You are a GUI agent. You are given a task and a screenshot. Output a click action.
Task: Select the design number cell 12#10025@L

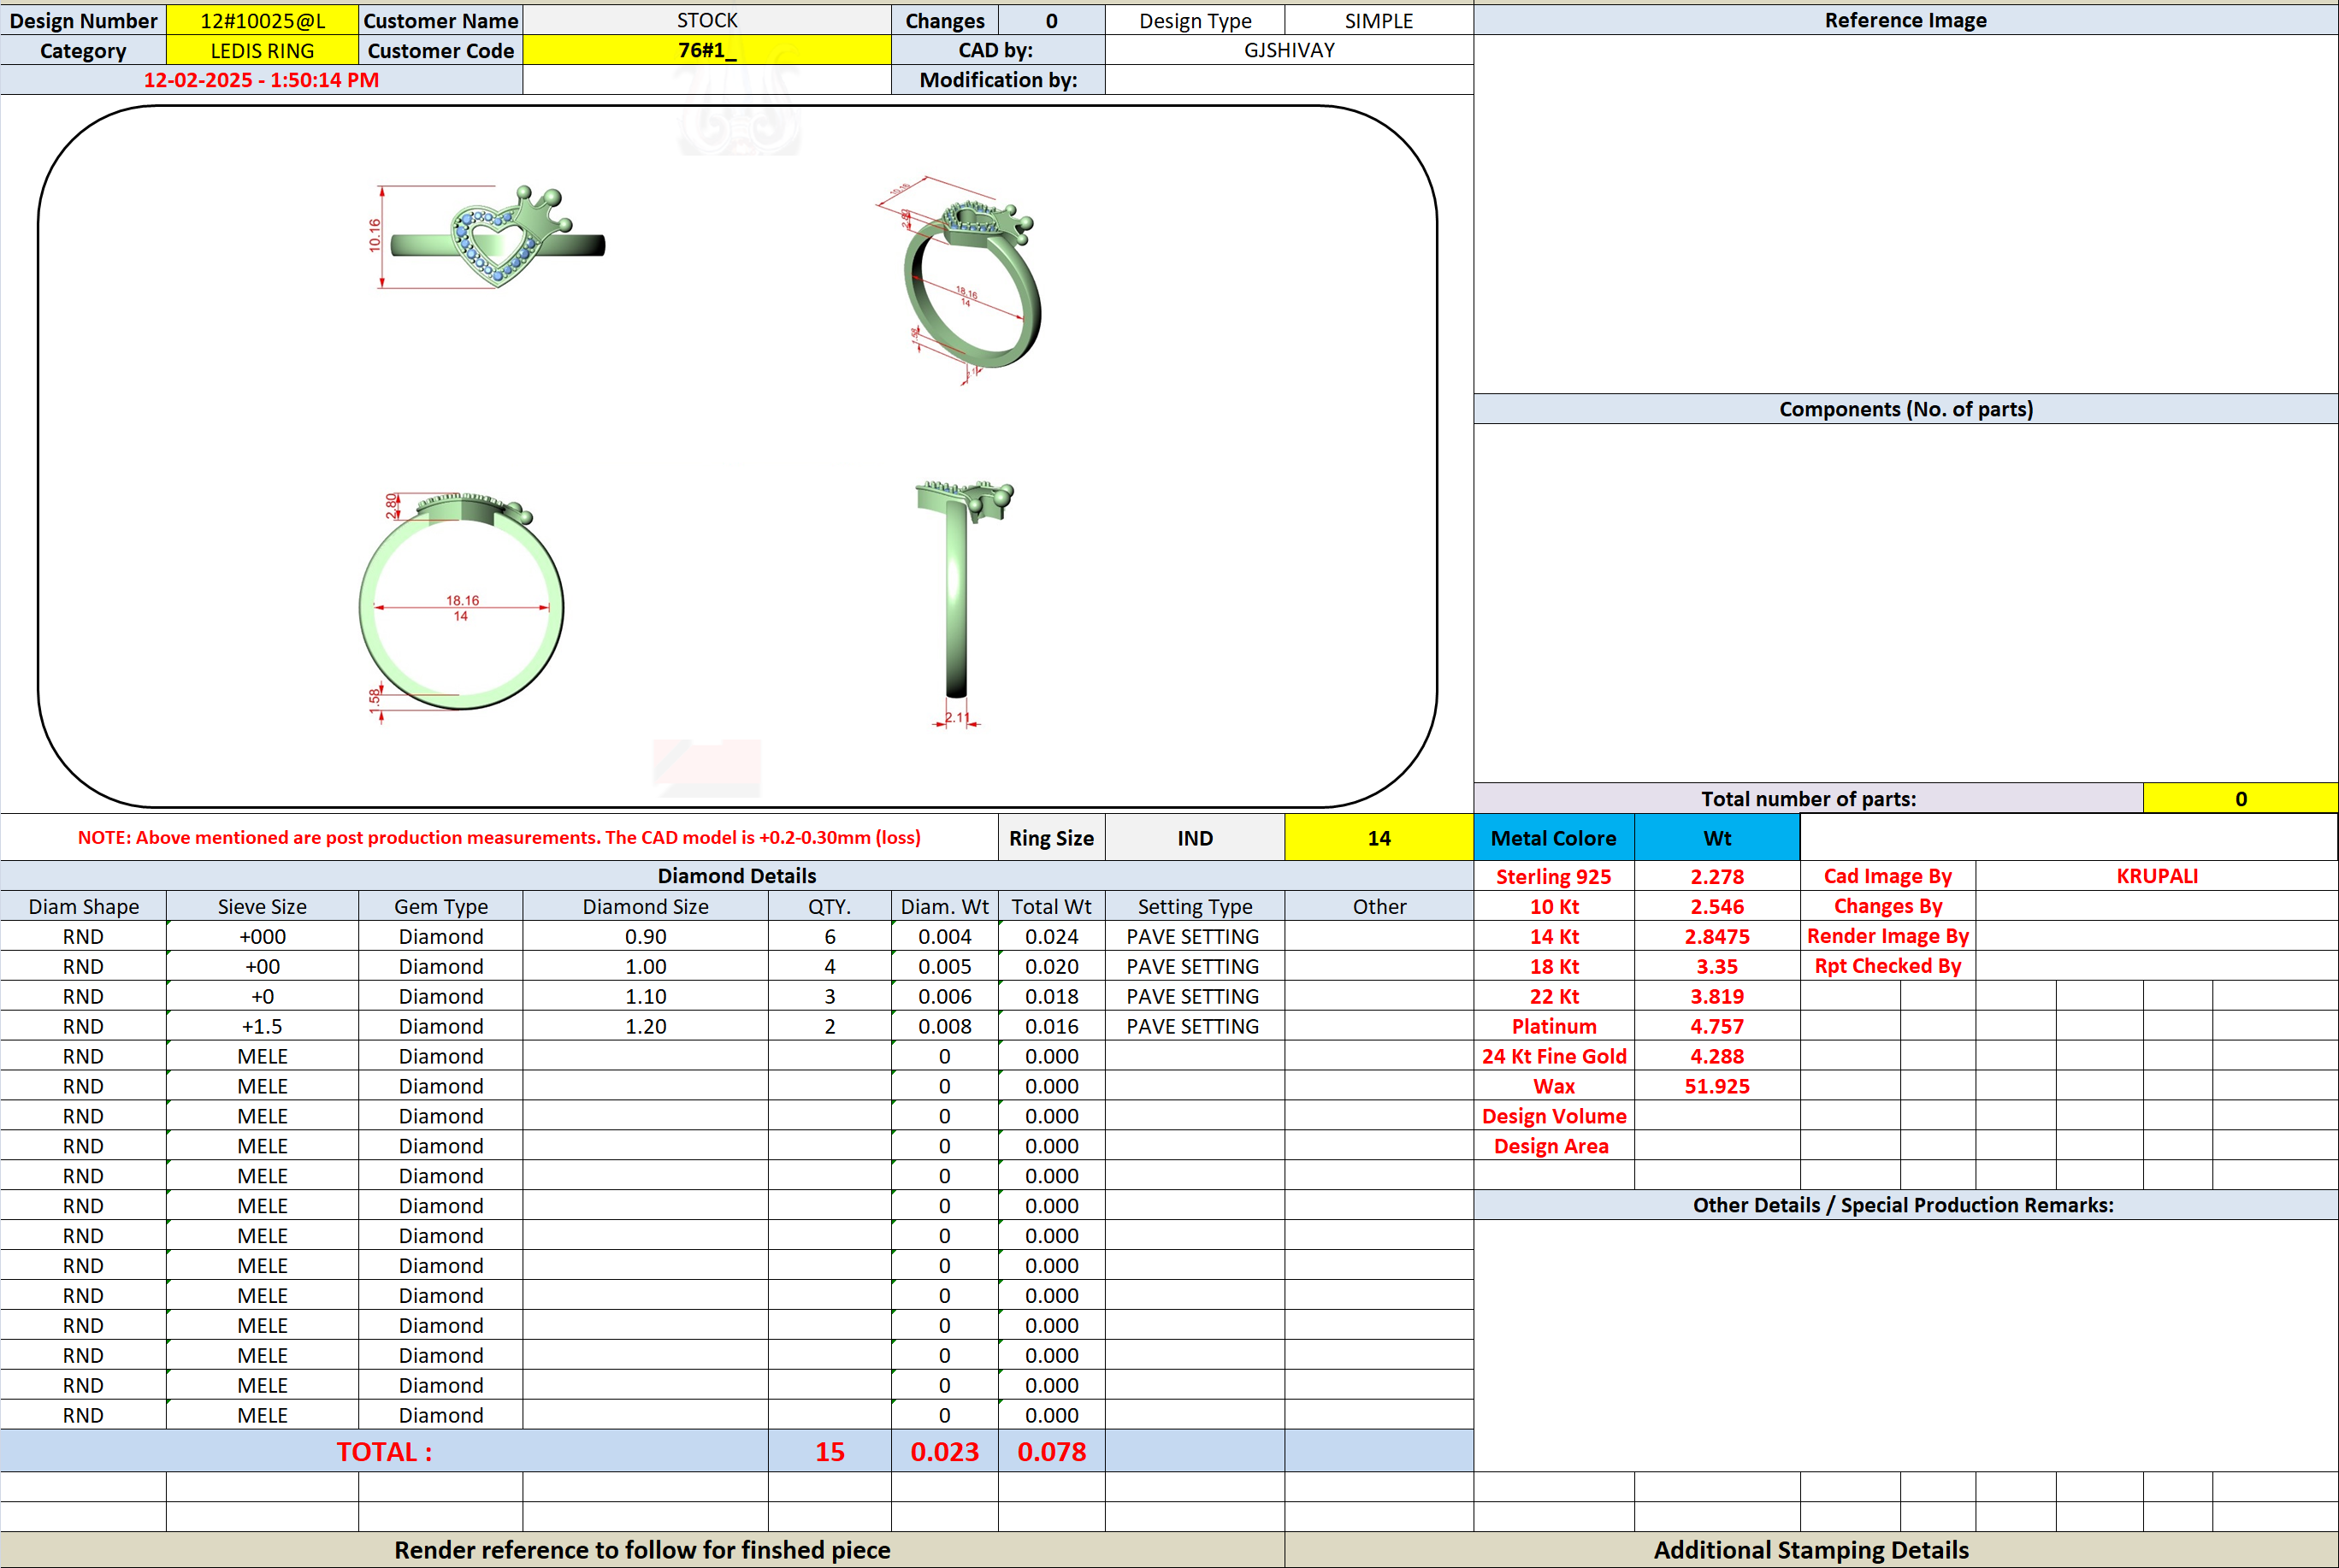pyautogui.click(x=262, y=20)
